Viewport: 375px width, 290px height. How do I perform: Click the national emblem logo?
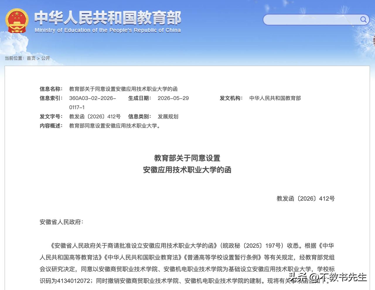coord(17,21)
